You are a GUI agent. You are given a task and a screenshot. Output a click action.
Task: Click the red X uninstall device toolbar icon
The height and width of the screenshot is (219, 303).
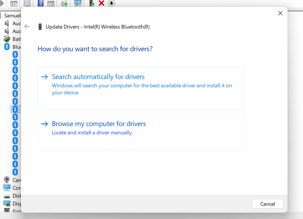(x=101, y=3)
